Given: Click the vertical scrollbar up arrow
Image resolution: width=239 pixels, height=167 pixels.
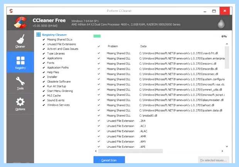Looking at the screenshot, I should coord(227,44).
